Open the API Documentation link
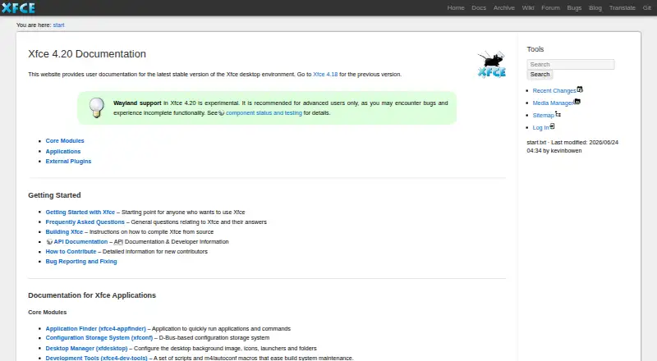This screenshot has width=657, height=361. [x=80, y=242]
